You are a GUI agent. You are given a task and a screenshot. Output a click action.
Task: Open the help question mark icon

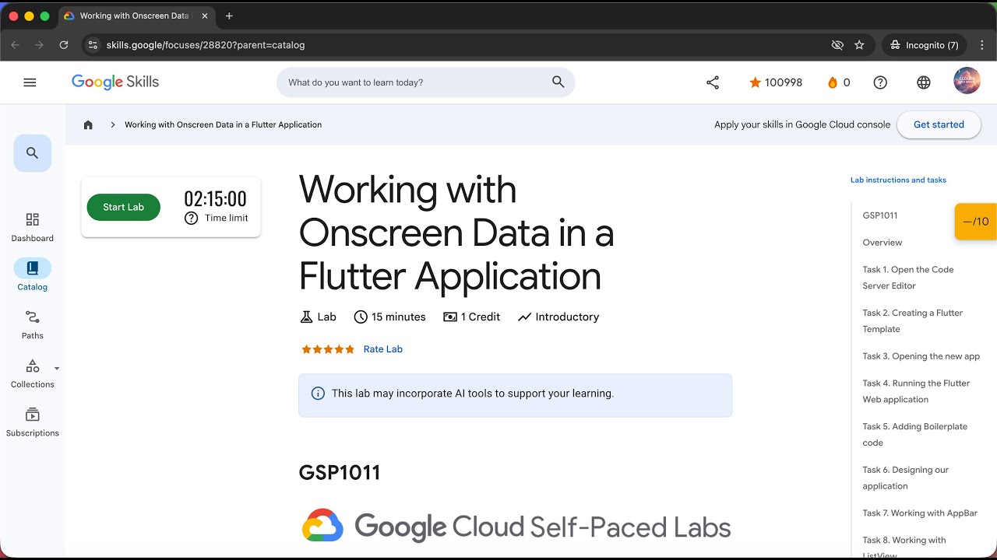[x=880, y=82]
